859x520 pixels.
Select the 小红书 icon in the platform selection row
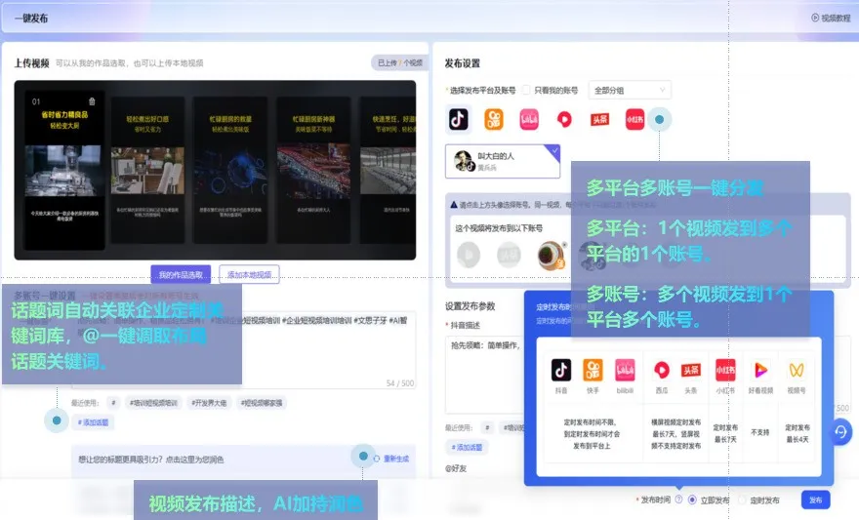tap(634, 119)
